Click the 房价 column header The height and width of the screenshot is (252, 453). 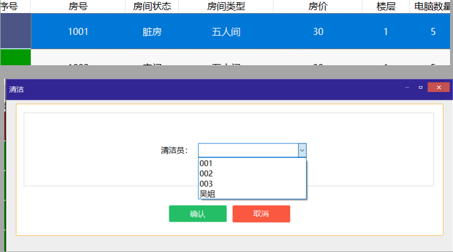click(x=317, y=7)
